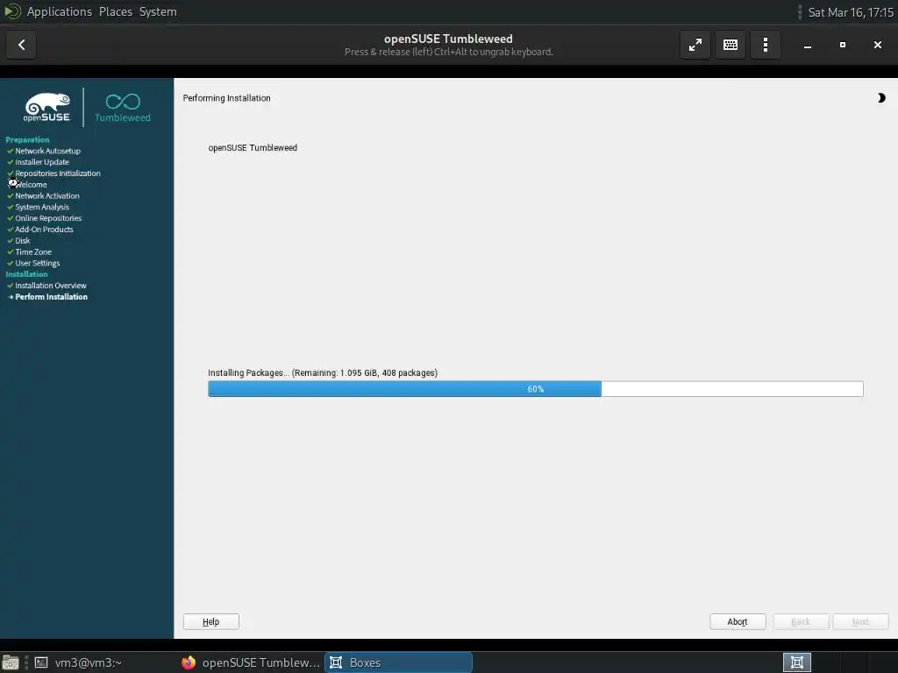The image size is (898, 673).
Task: Select Time Zone step
Action: point(33,251)
